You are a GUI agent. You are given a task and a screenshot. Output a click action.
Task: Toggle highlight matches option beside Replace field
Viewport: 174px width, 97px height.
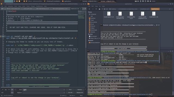pos(12,93)
